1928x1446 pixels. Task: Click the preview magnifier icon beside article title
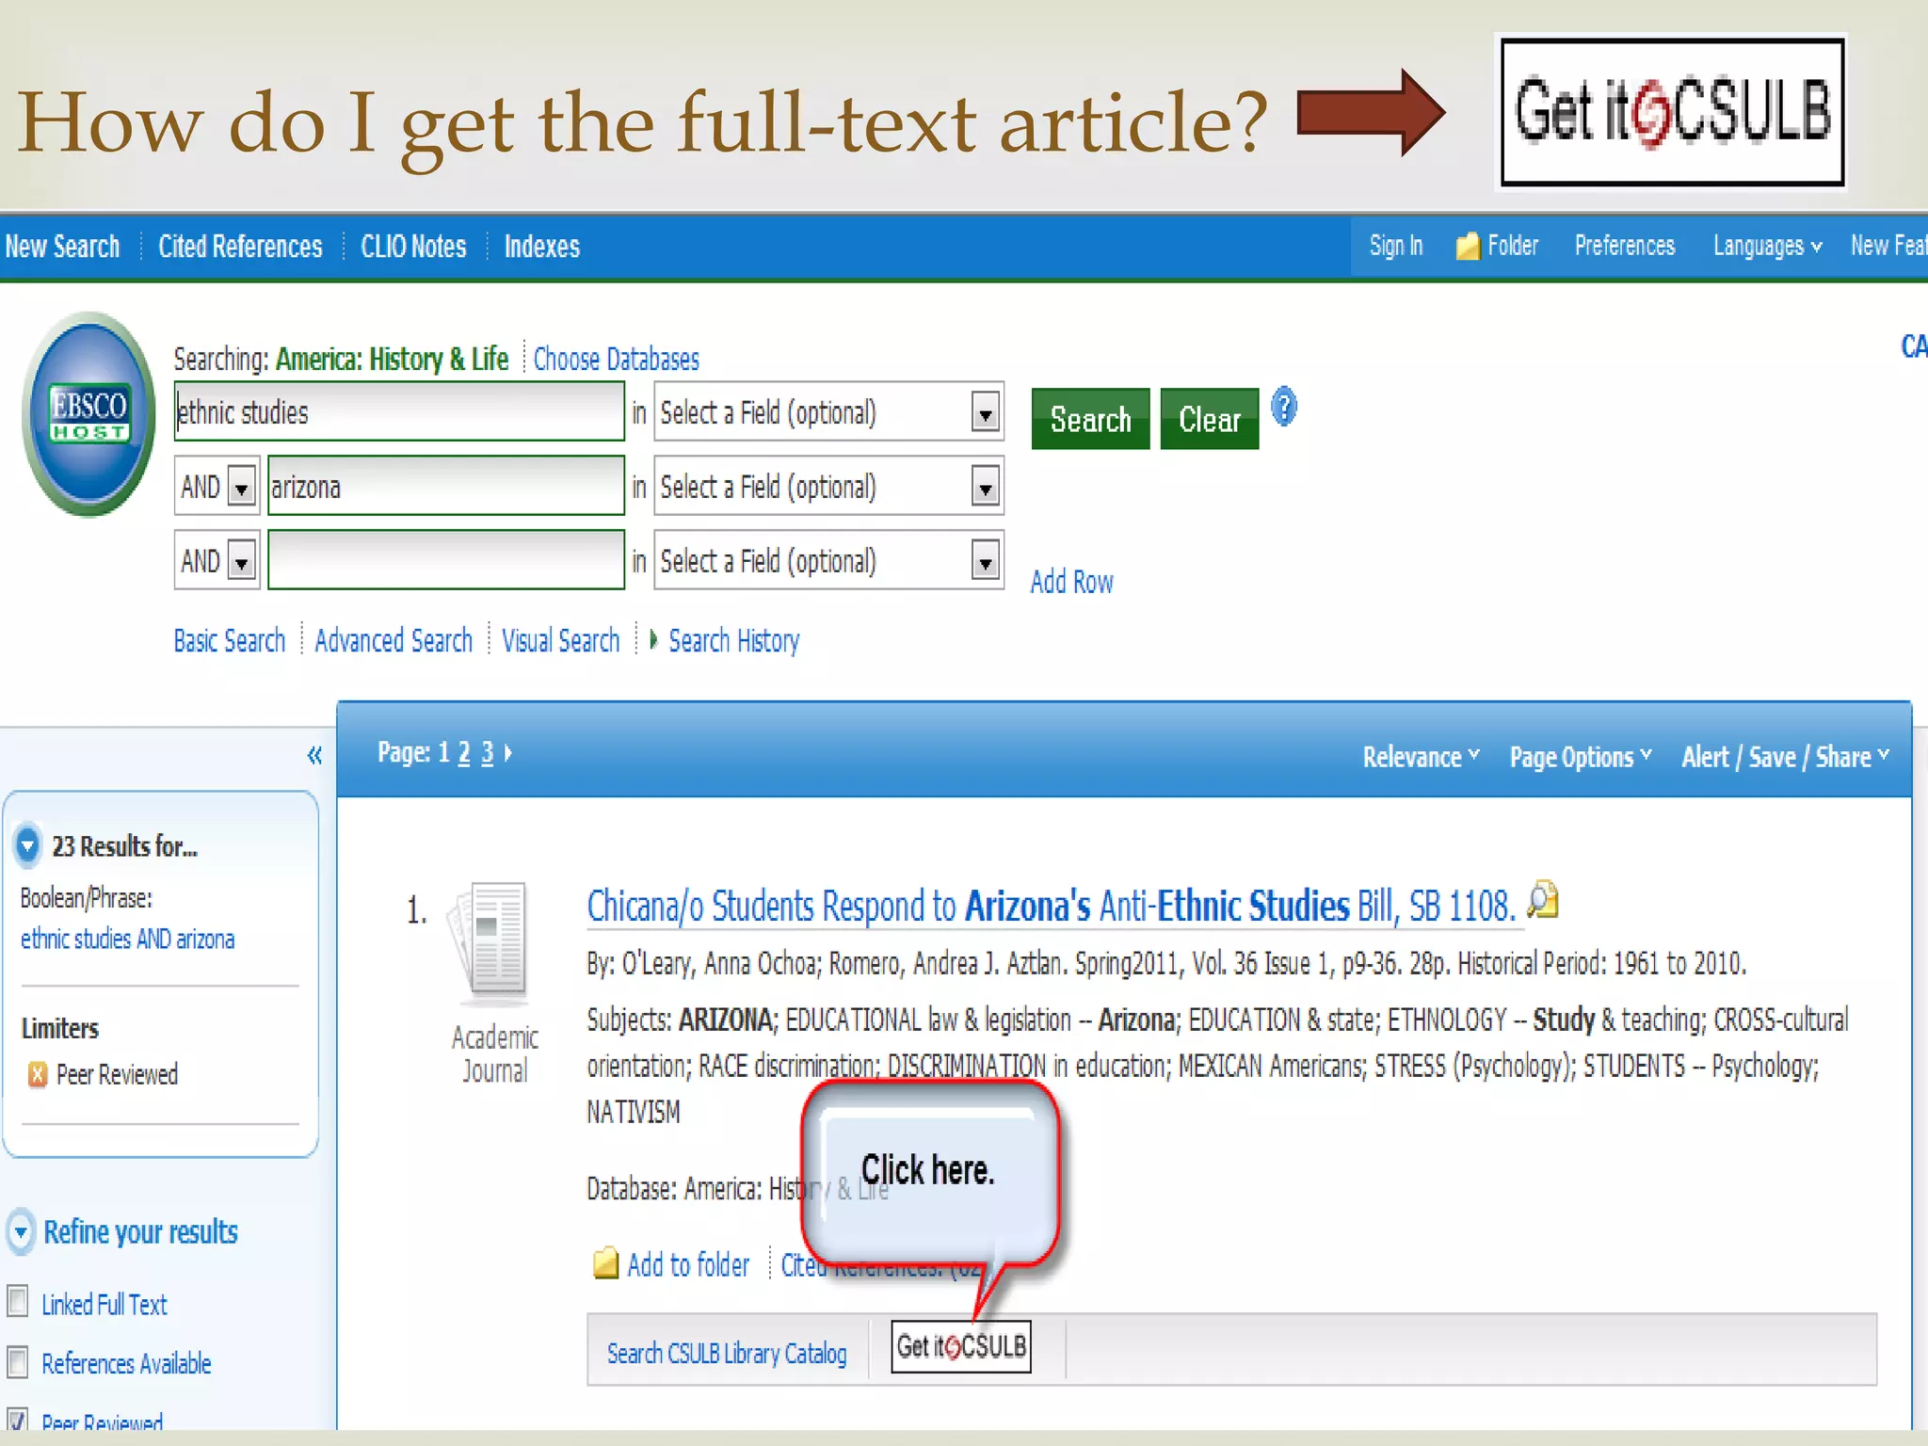[1543, 900]
